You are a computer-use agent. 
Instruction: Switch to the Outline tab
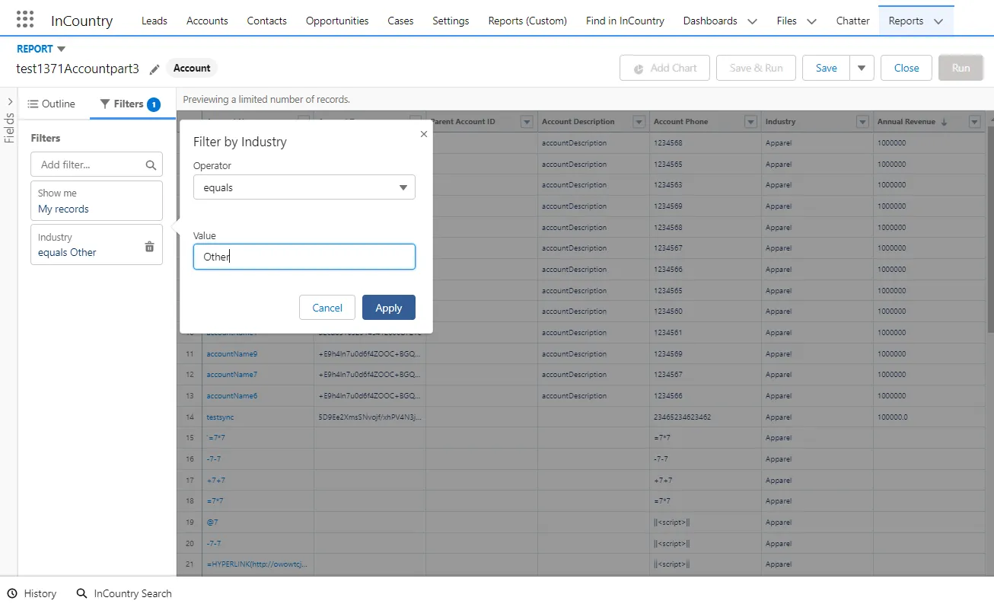[52, 104]
